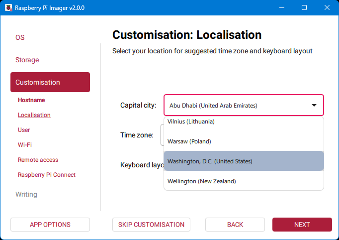Image resolution: width=339 pixels, height=240 pixels.
Task: Select the Customisation sidebar section
Action: (x=50, y=82)
